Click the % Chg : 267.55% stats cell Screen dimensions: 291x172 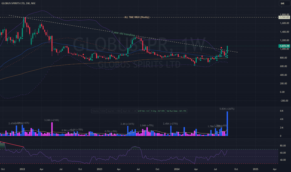tap(158, 111)
